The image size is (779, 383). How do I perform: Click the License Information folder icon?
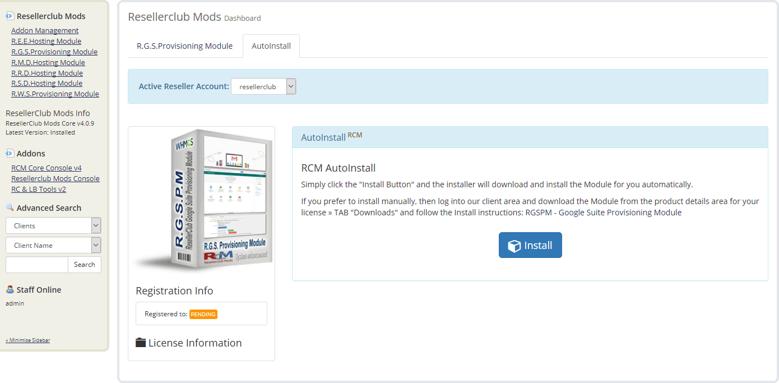click(141, 343)
